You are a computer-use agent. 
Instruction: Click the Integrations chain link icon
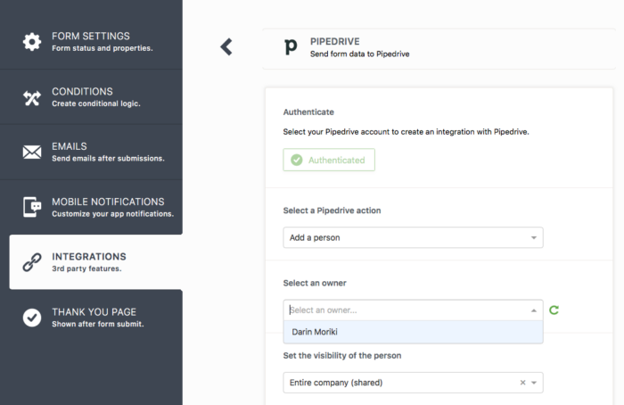point(32,262)
